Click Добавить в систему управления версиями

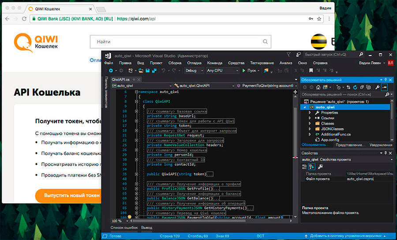(345, 236)
